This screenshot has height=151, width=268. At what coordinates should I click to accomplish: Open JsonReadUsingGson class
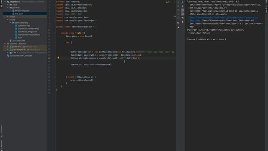[x=27, y=32]
